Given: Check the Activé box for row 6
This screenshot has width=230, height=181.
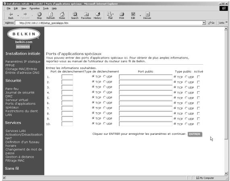Looking at the screenshot, I should 199,103.
